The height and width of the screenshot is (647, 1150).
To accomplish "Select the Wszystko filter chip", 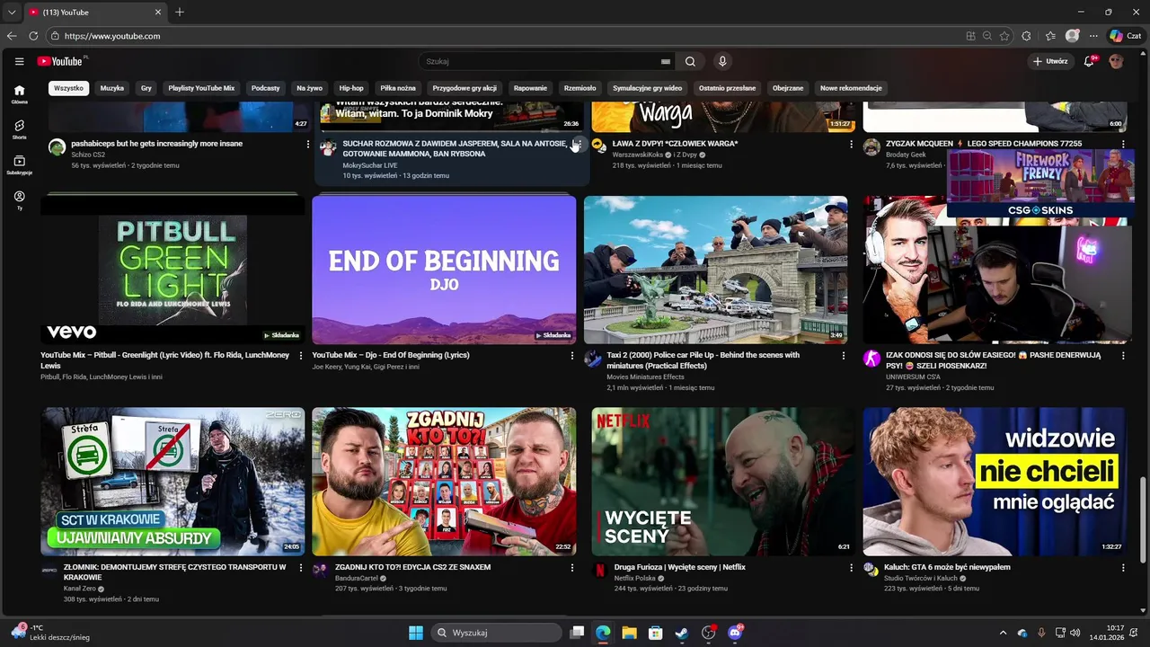I will [x=68, y=88].
